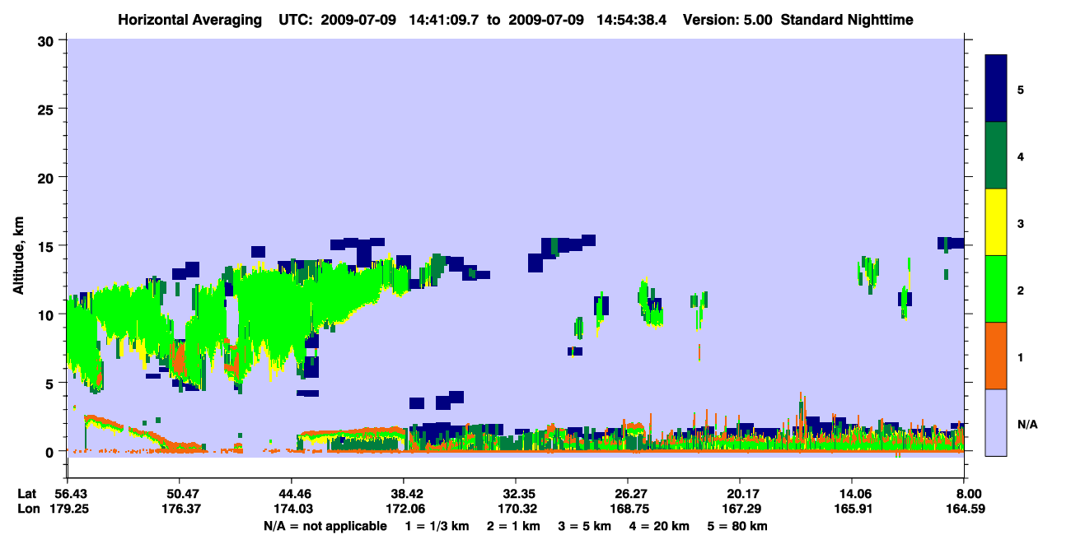Click legend text '2 = 1 km'

click(512, 525)
